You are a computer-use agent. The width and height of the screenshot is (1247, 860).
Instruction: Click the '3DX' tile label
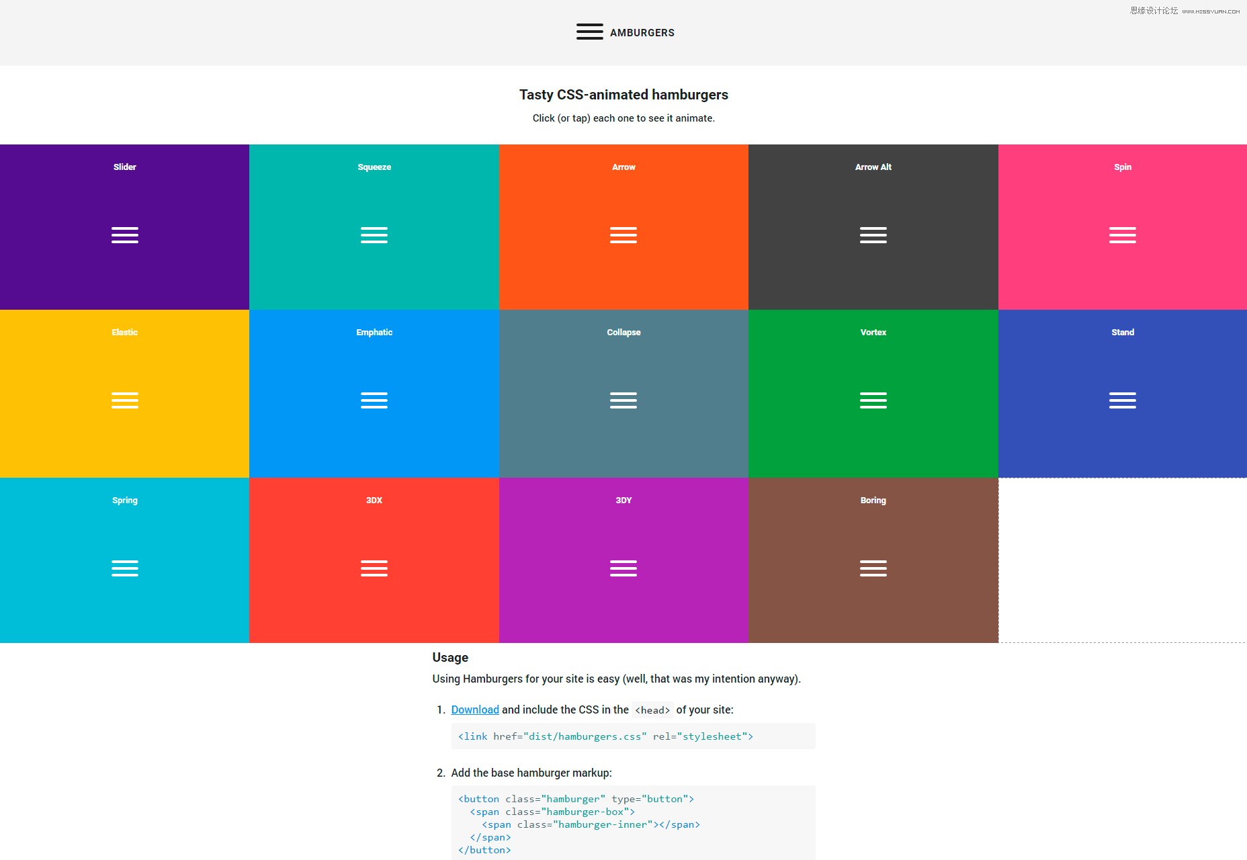point(374,500)
